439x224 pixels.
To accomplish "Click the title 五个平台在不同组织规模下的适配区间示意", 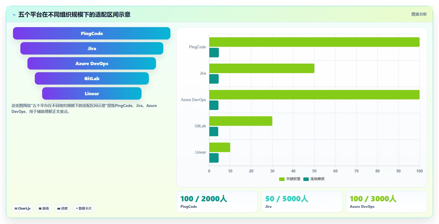I will coord(74,14).
